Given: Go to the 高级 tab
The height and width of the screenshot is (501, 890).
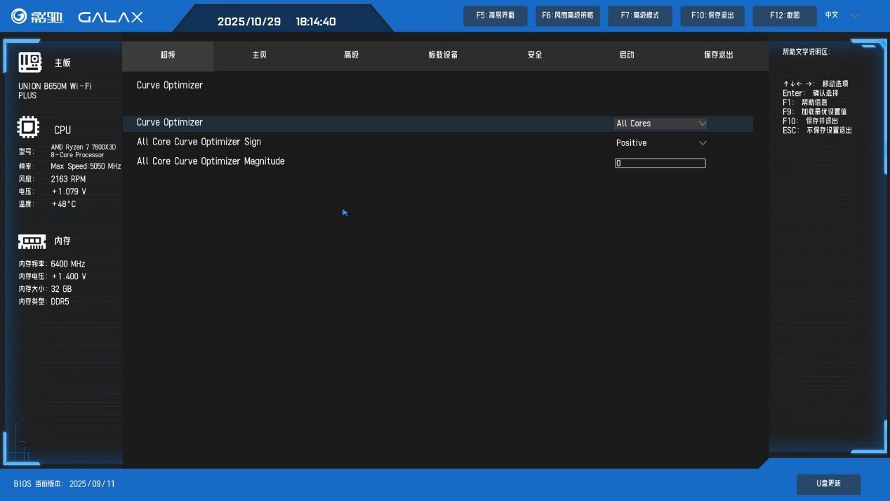Looking at the screenshot, I should point(352,55).
